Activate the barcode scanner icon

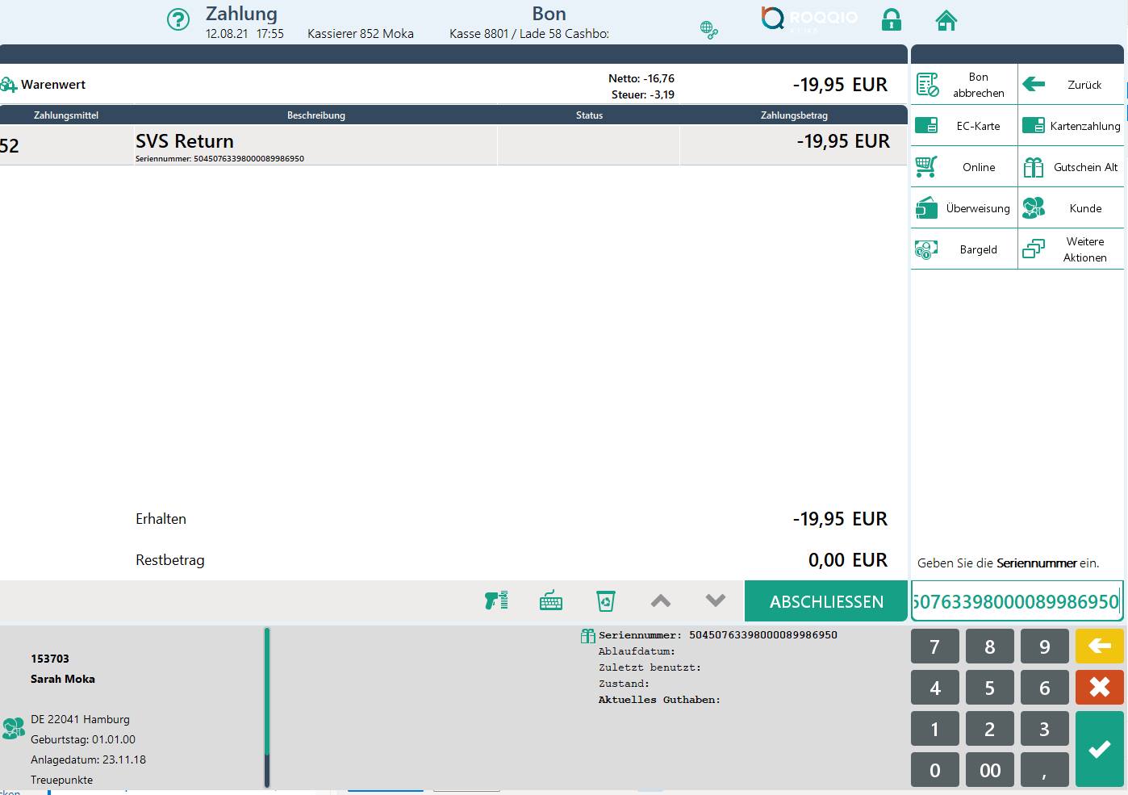[x=496, y=600]
